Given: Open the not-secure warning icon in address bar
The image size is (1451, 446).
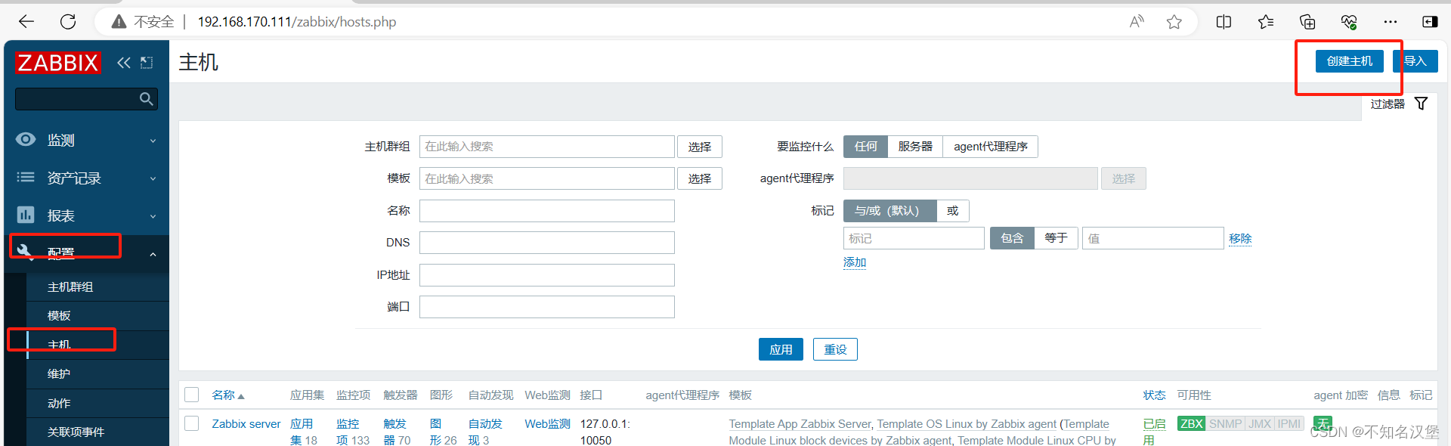Looking at the screenshot, I should click(x=119, y=22).
